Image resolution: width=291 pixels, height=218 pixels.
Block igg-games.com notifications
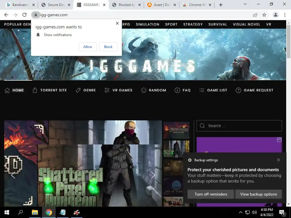(108, 47)
